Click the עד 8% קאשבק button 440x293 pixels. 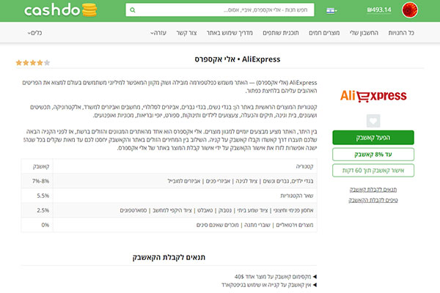click(373, 155)
